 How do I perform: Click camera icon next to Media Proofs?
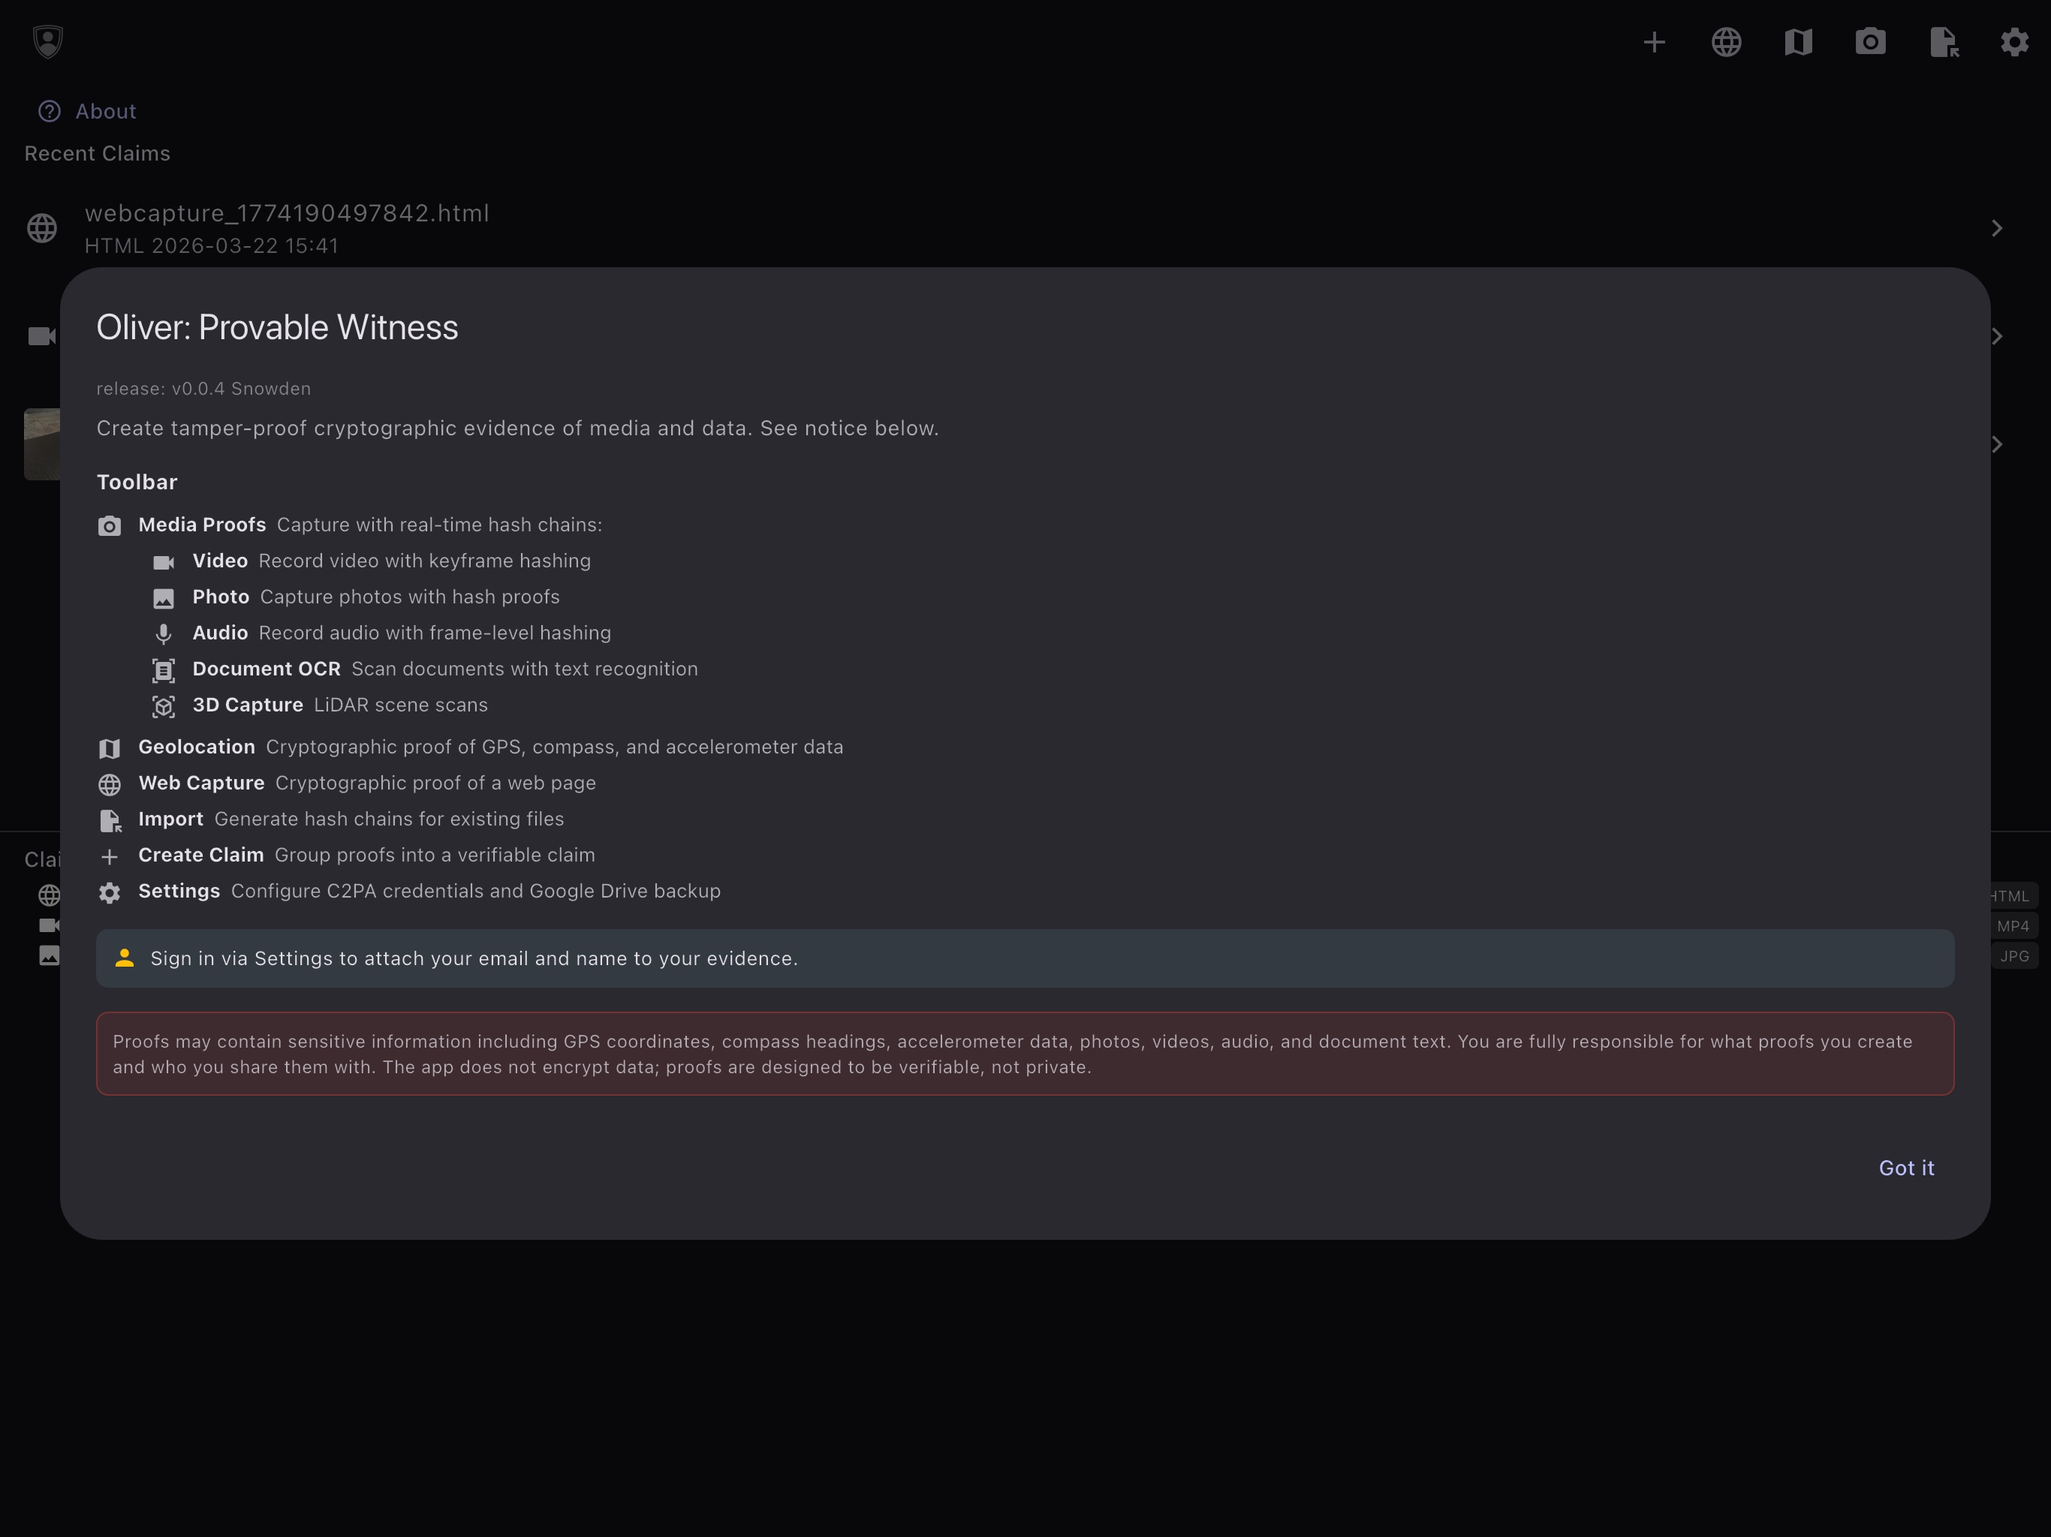pos(110,525)
